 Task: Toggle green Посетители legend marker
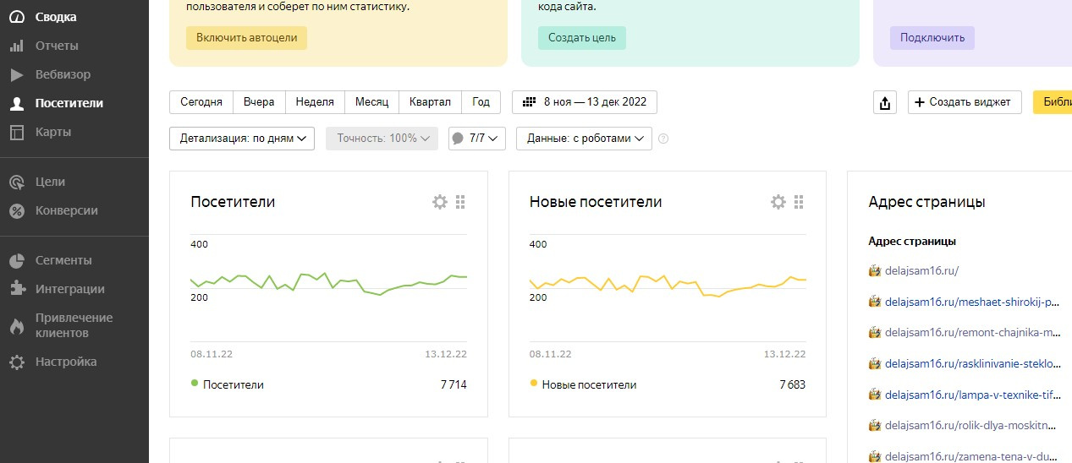point(195,384)
